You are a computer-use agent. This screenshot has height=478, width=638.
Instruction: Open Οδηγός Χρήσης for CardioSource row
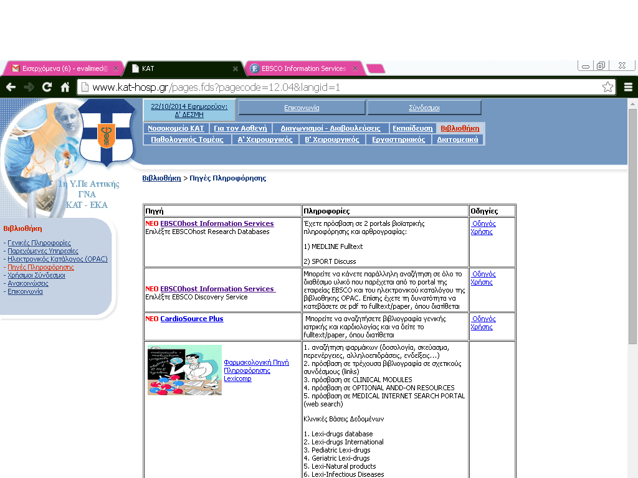(x=483, y=323)
